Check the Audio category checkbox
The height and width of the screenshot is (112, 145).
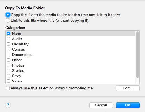8,39
